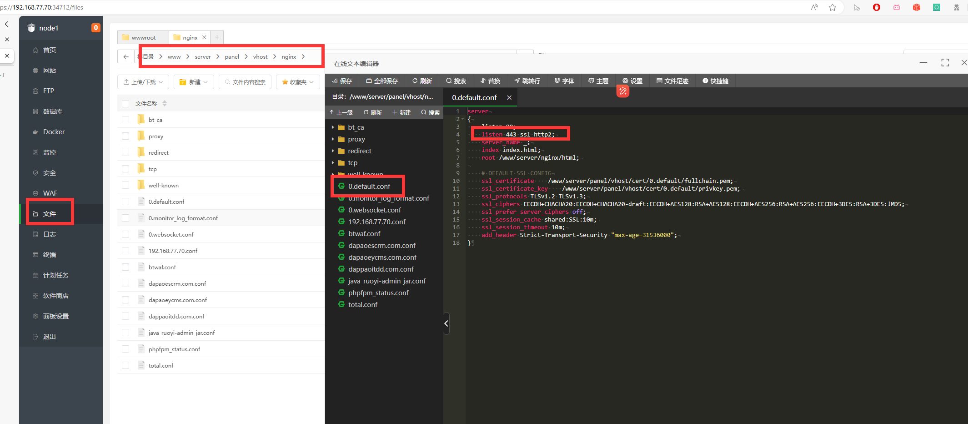The image size is (968, 424).
Task: Open the FTP section in sidebar
Action: pos(48,91)
